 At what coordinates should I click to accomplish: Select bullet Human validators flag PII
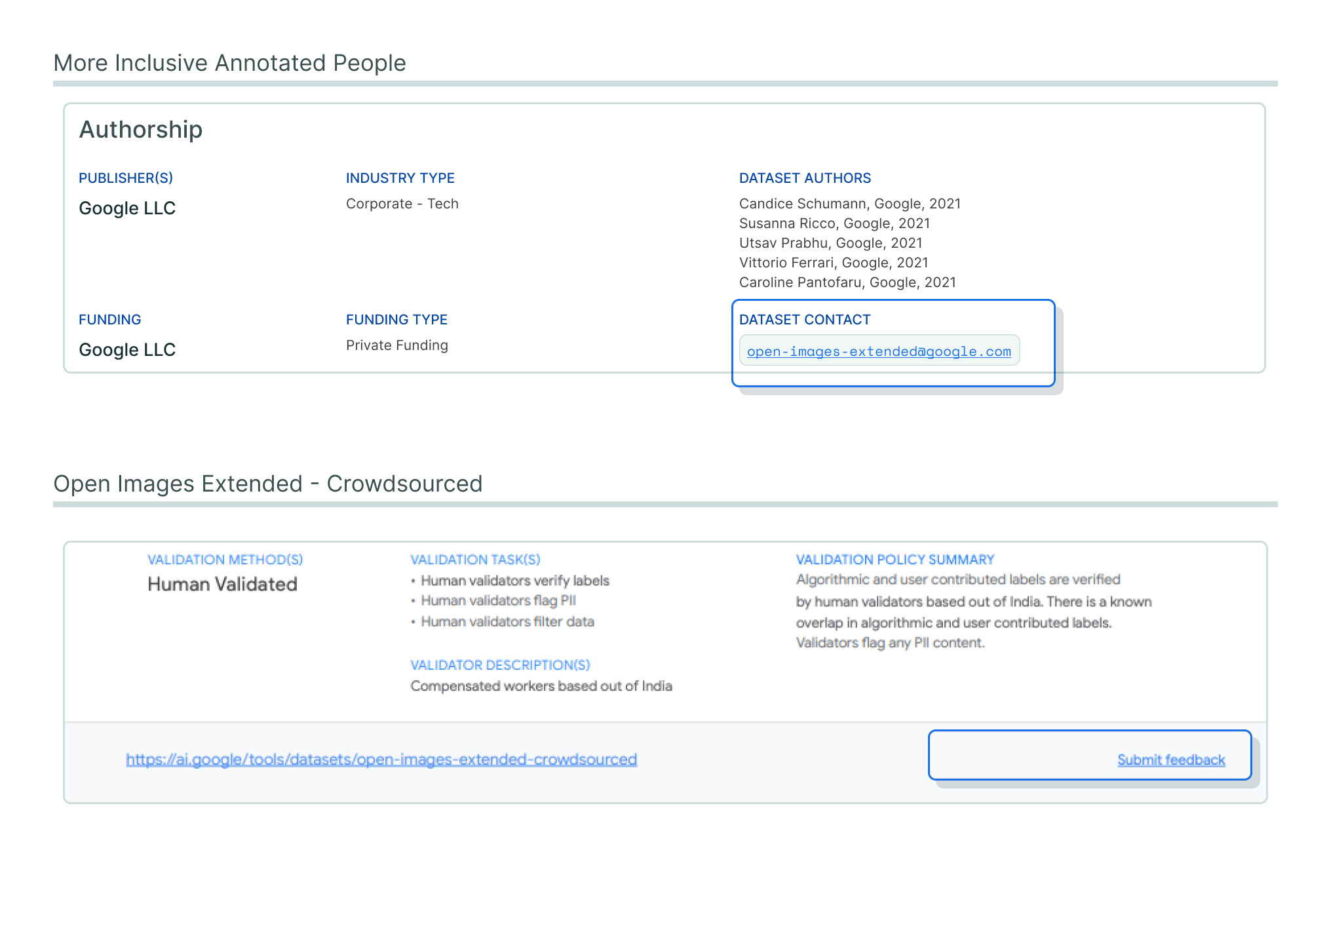[x=498, y=600]
